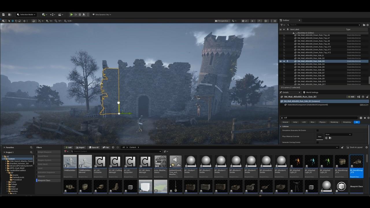Click the Save current level icon
The image size is (370, 208).
[3, 14]
